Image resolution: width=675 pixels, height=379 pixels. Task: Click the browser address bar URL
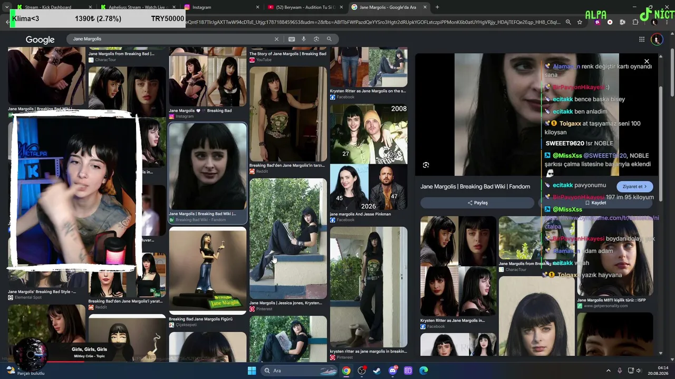point(372,22)
